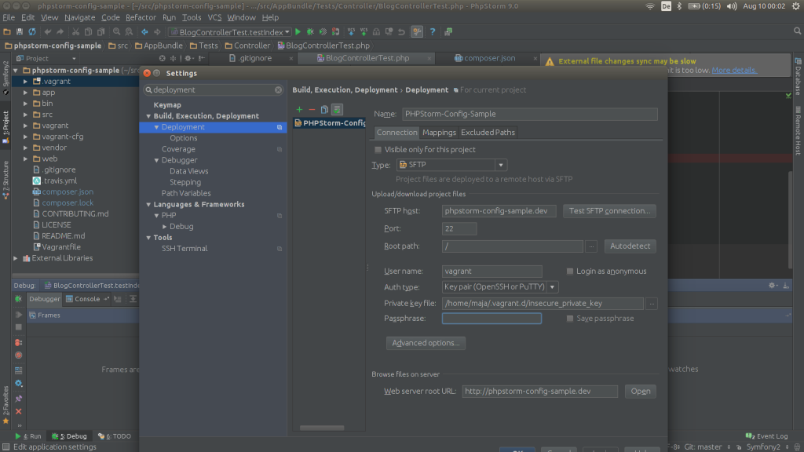
Task: Open the Type SFTP dropdown
Action: click(x=501, y=165)
